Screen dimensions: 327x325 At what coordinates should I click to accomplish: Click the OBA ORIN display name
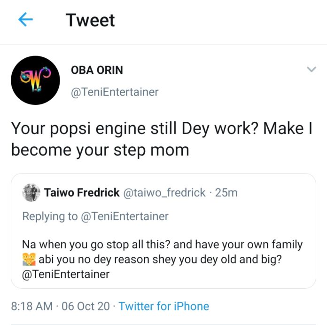coord(97,70)
